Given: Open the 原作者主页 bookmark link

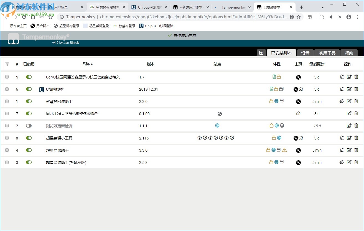Looking at the screenshot, I should pos(18,26).
